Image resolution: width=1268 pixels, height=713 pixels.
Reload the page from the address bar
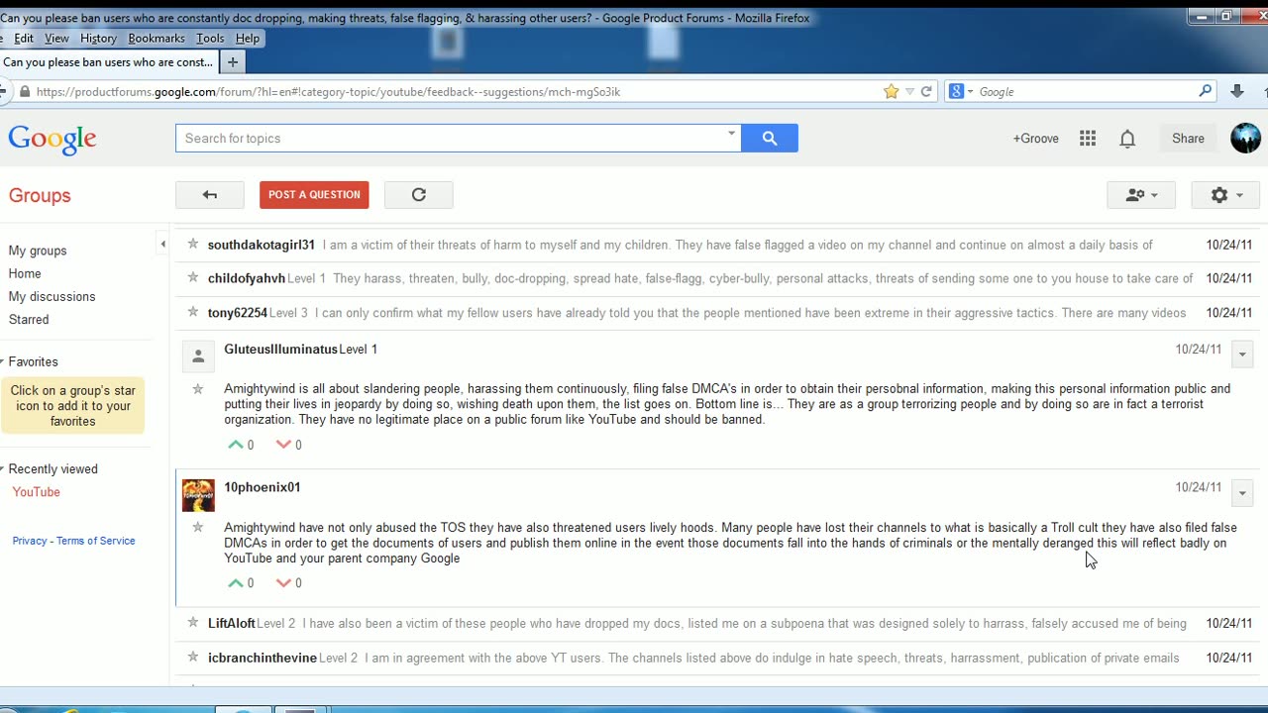click(x=926, y=91)
